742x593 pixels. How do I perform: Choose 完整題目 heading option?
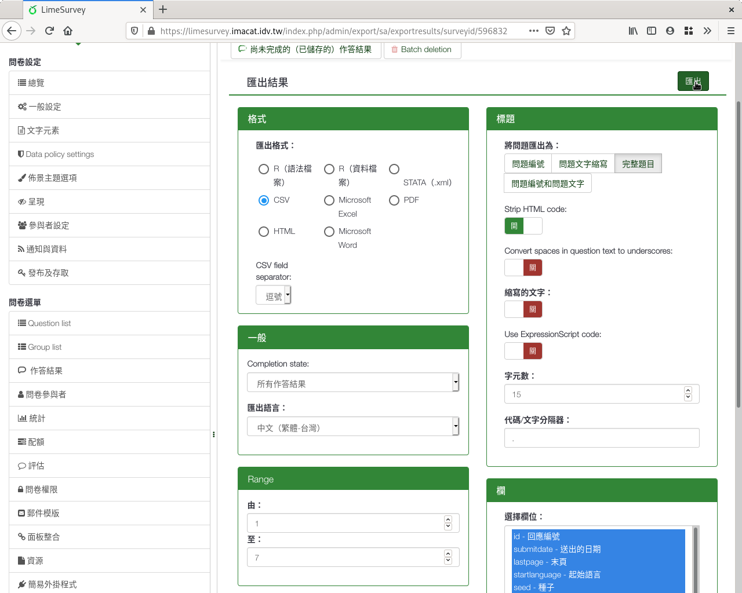pos(638,164)
